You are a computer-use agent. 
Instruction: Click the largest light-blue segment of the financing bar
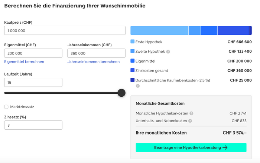(159, 30)
